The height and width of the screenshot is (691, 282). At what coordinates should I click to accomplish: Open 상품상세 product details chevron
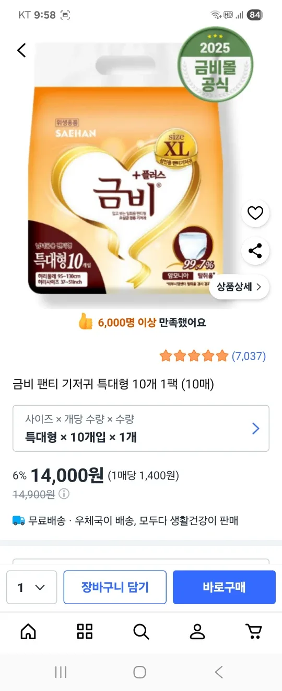[x=240, y=287]
